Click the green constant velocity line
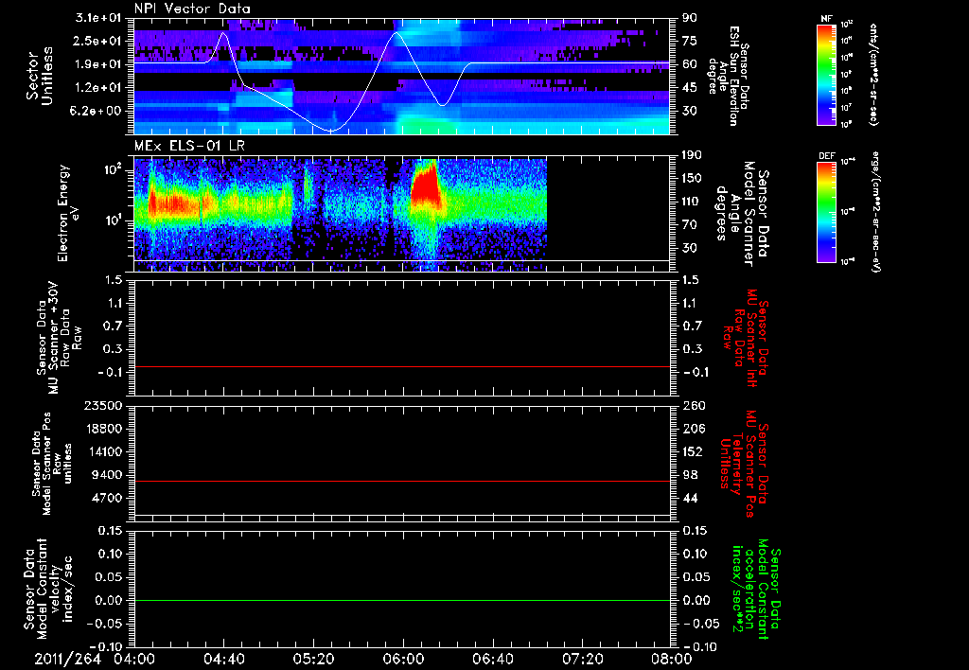The width and height of the screenshot is (969, 670). click(x=402, y=601)
